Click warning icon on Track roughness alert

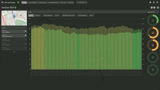[25, 31]
